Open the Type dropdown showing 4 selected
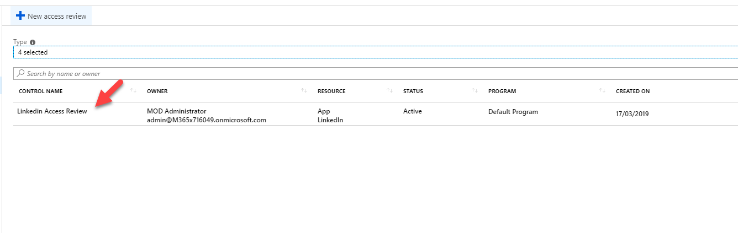Image resolution: width=738 pixels, height=233 pixels. point(376,52)
